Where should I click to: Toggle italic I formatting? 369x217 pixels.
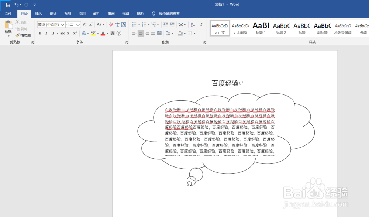46,34
